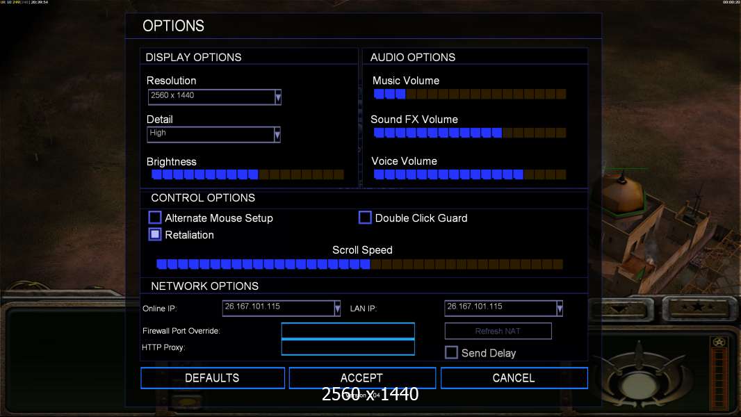Screen dimensions: 741x417
Task: Adjust the Voice Volume slider
Action: point(470,174)
